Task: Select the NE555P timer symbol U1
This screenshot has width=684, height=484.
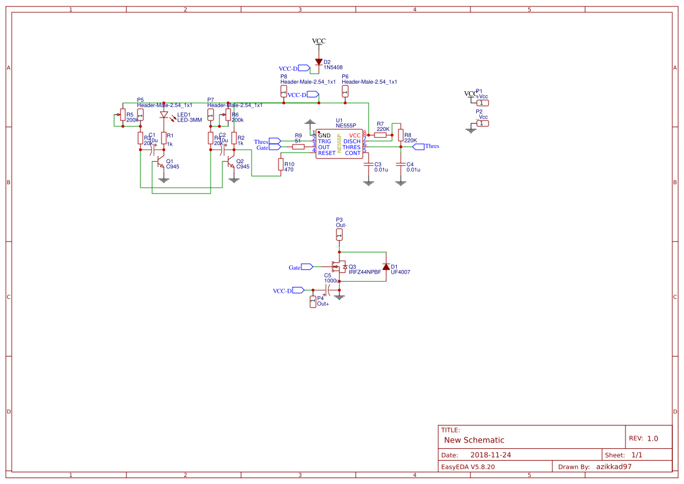Action: [x=339, y=143]
